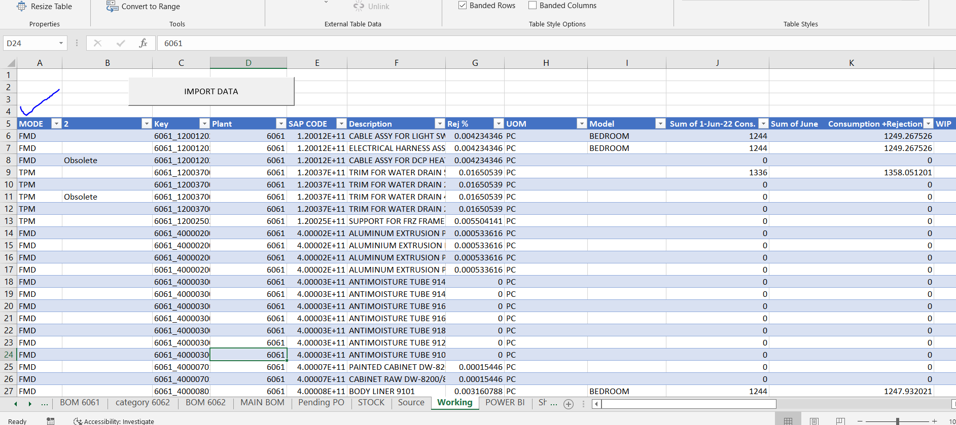Click SUPPORT FOR FRZ FRAME description cell

(x=396, y=221)
